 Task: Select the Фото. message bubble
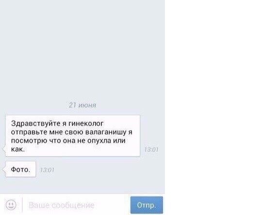[x=21, y=169]
